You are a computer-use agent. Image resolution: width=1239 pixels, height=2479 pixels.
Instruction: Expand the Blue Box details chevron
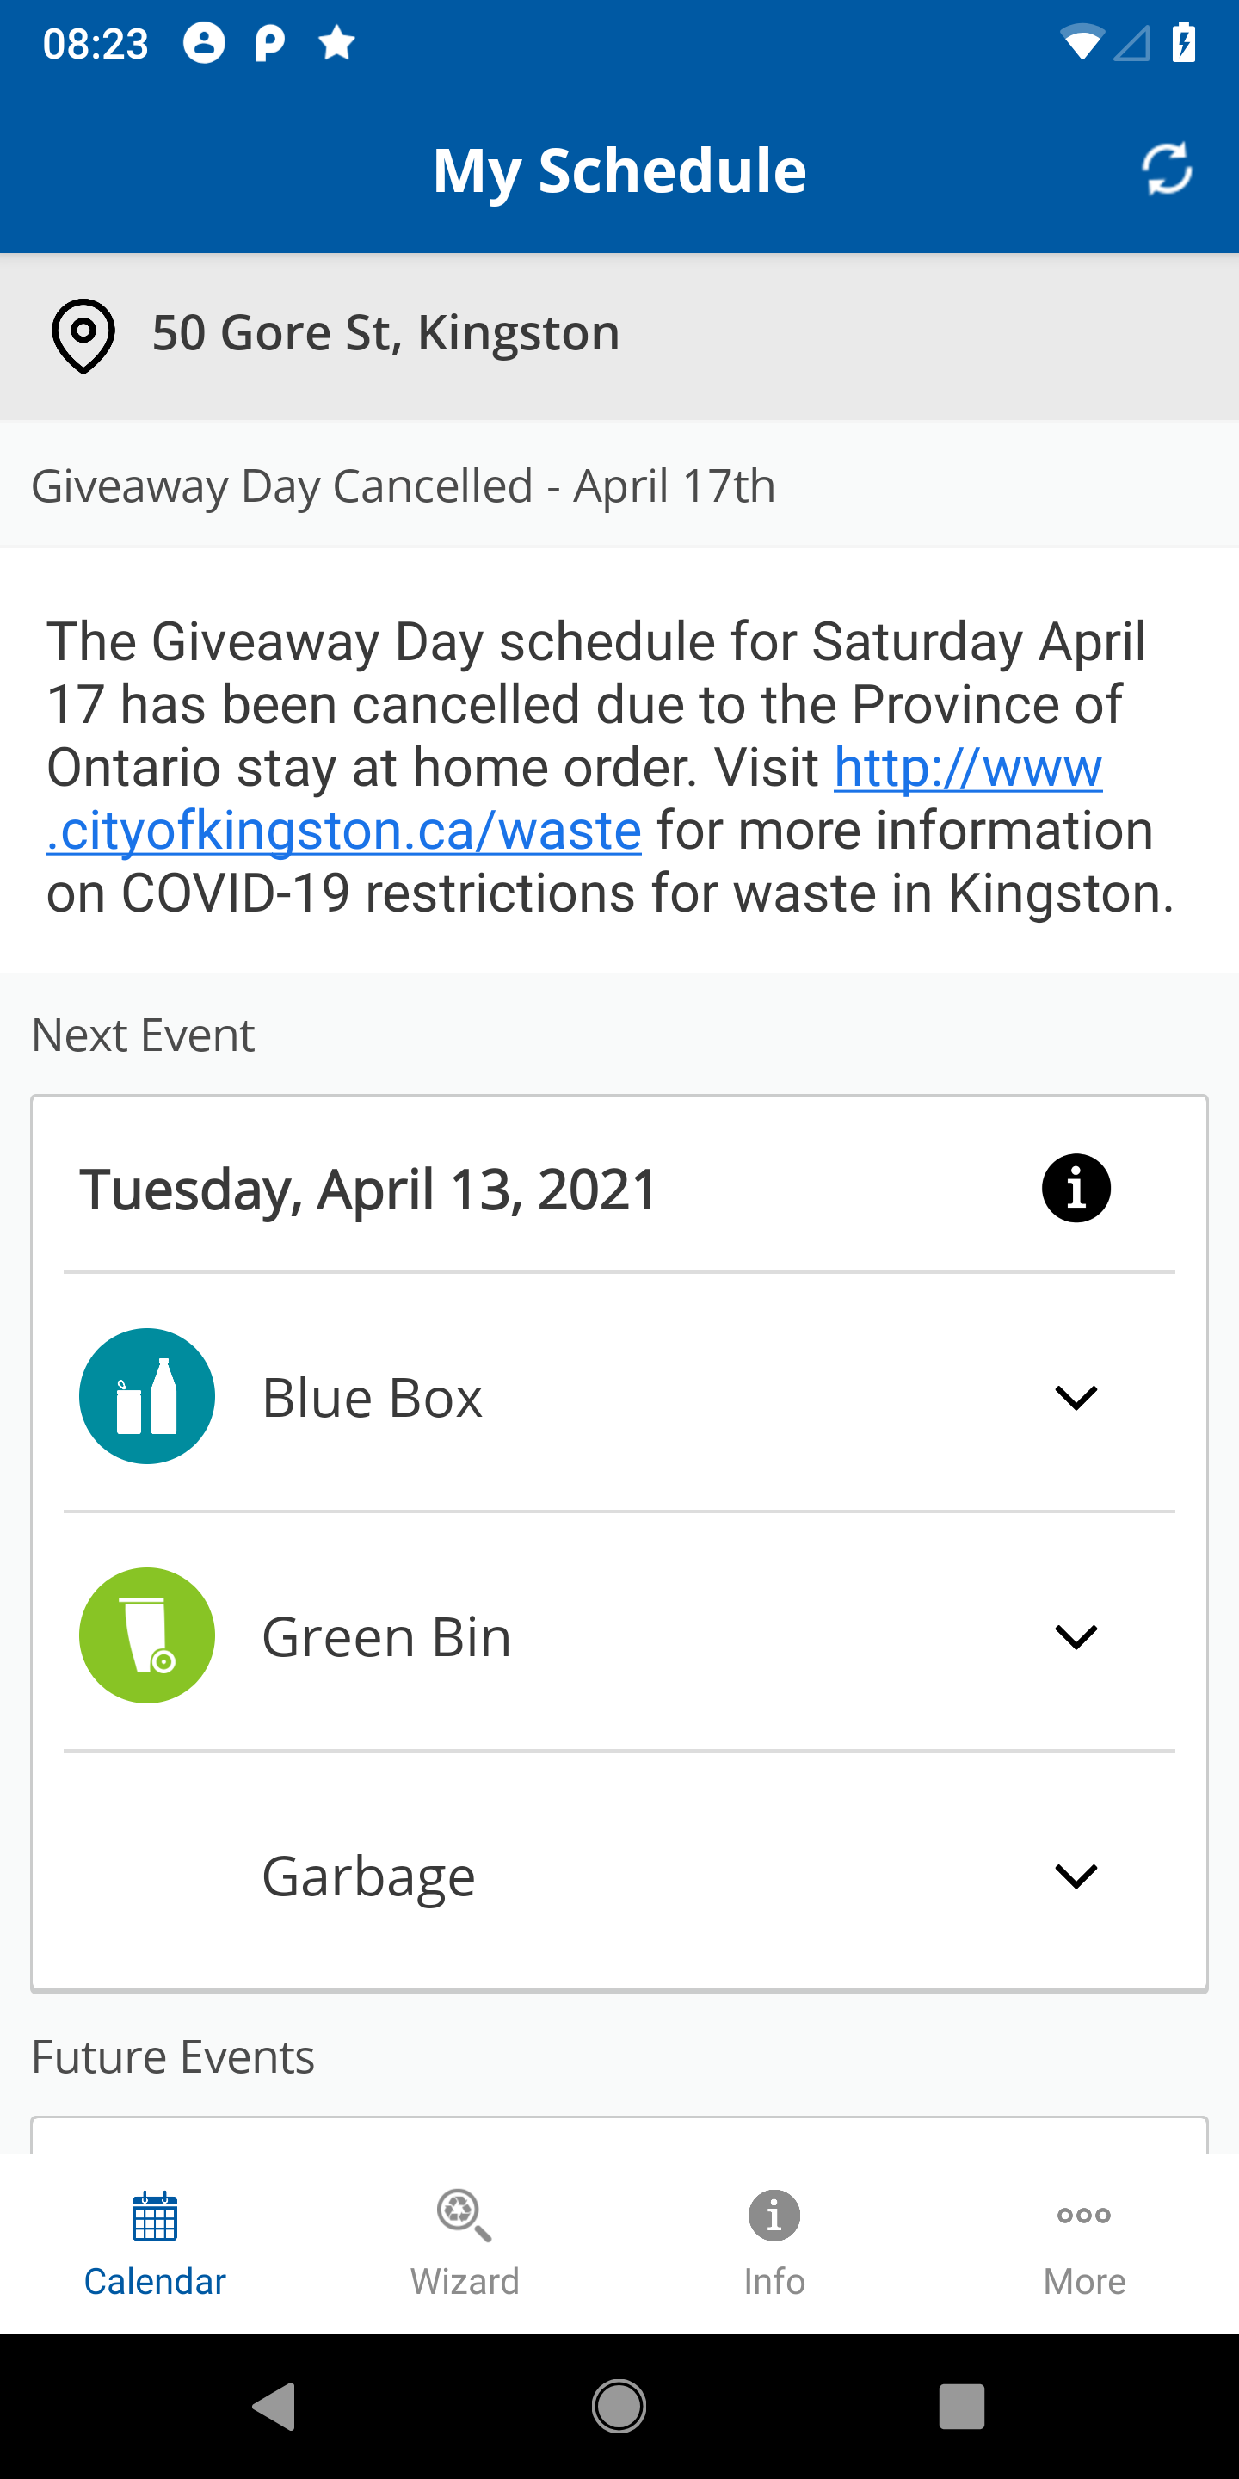point(1076,1397)
